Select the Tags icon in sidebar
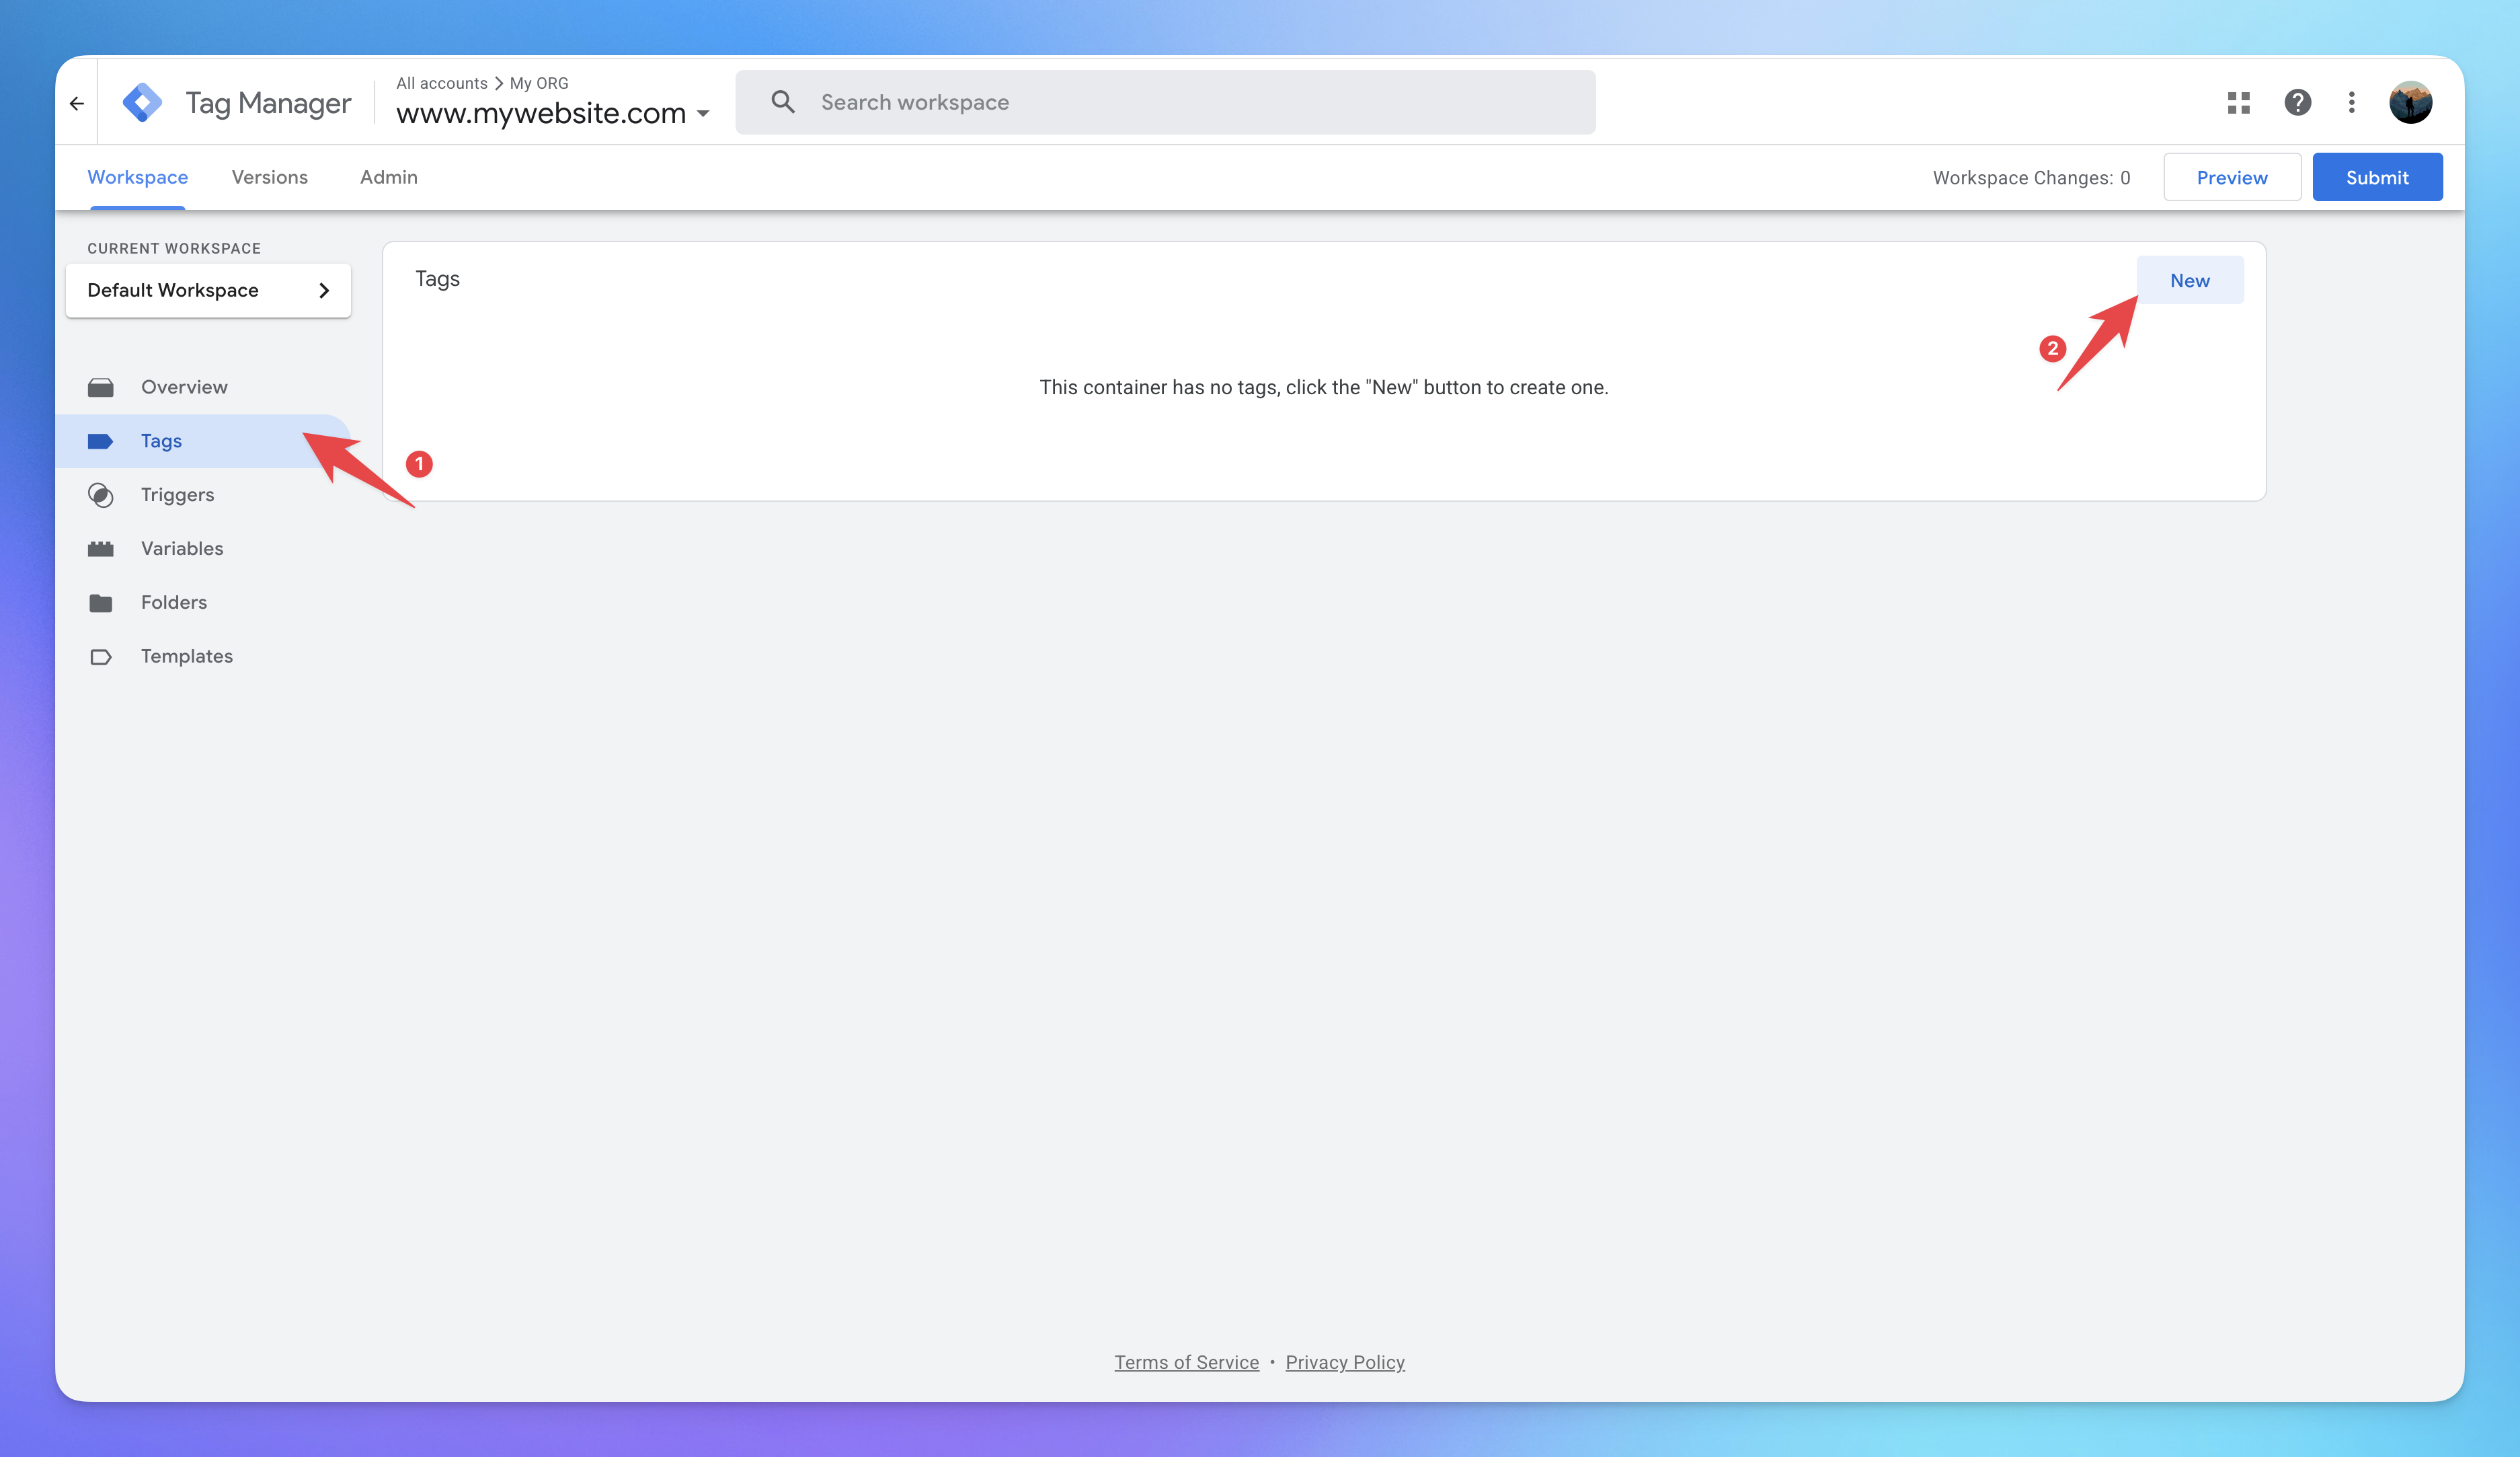The height and width of the screenshot is (1457, 2520). click(x=101, y=441)
